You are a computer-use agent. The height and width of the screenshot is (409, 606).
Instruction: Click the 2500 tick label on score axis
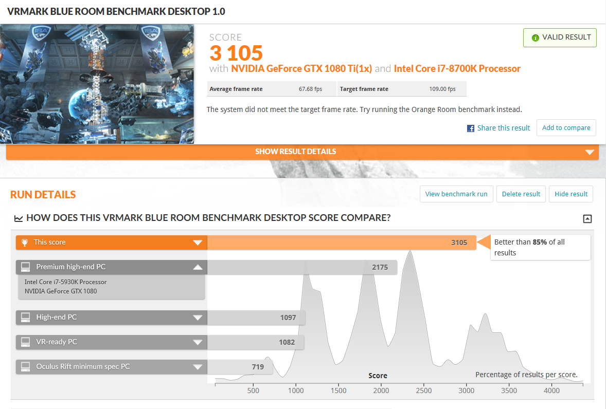pyautogui.click(x=423, y=391)
